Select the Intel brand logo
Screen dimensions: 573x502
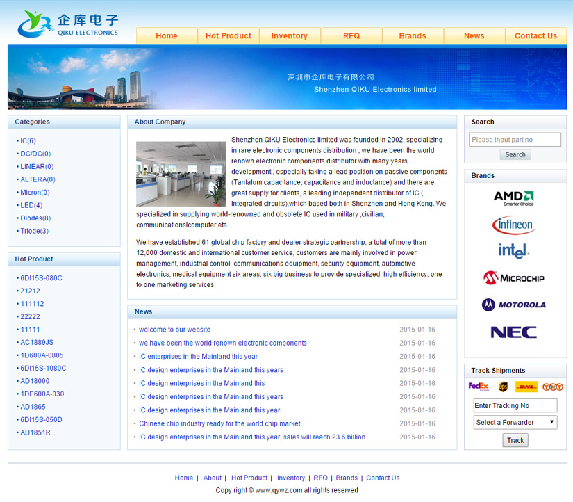[x=513, y=250]
